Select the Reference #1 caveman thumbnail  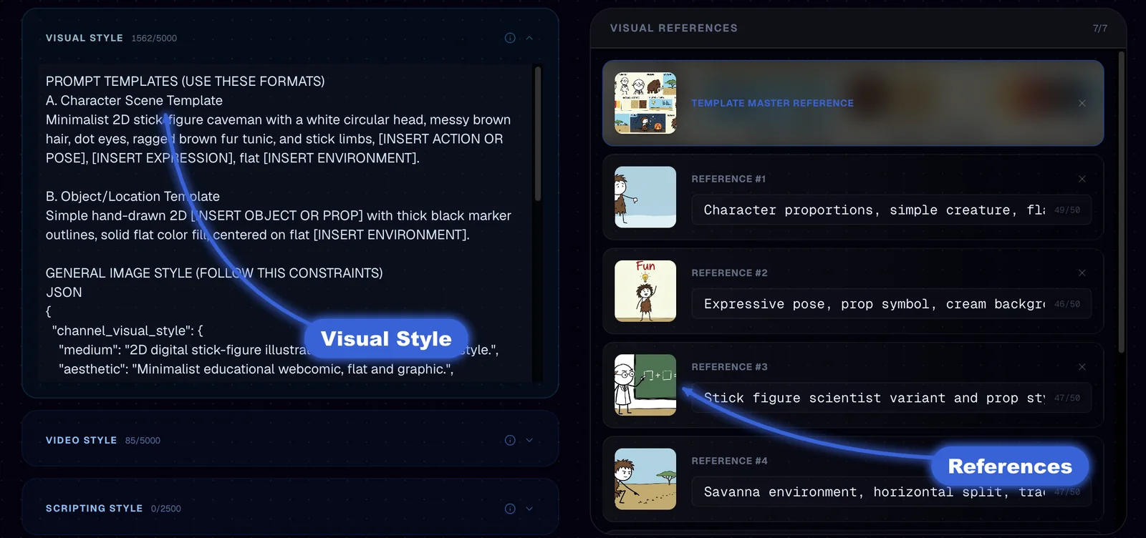click(x=645, y=197)
